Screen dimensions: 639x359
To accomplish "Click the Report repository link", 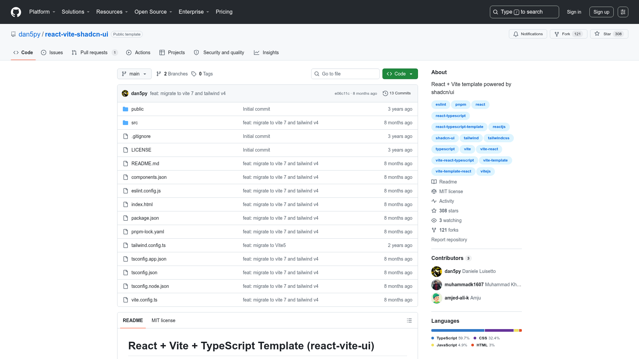I will click(449, 240).
